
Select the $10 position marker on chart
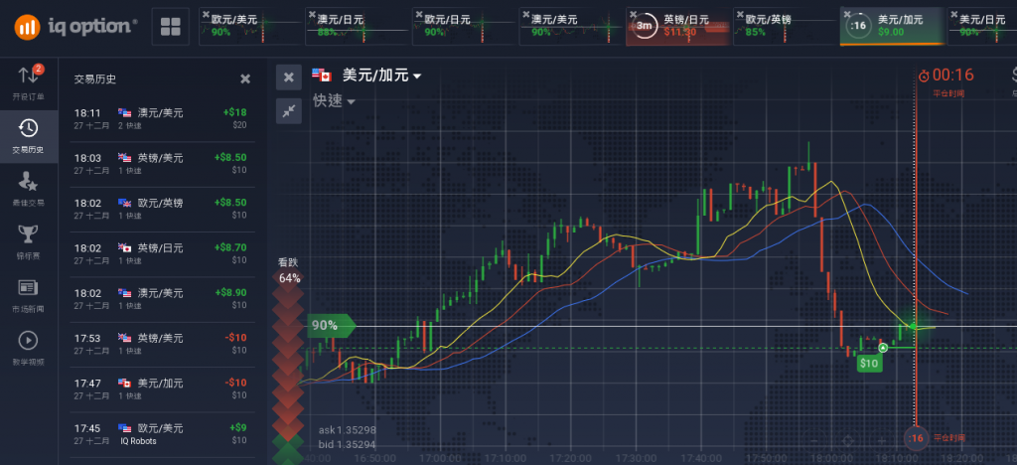point(869,364)
